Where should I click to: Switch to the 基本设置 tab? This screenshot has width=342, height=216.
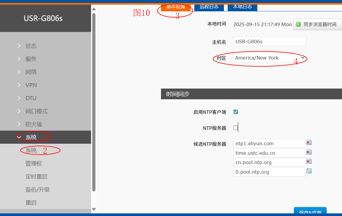click(176, 8)
